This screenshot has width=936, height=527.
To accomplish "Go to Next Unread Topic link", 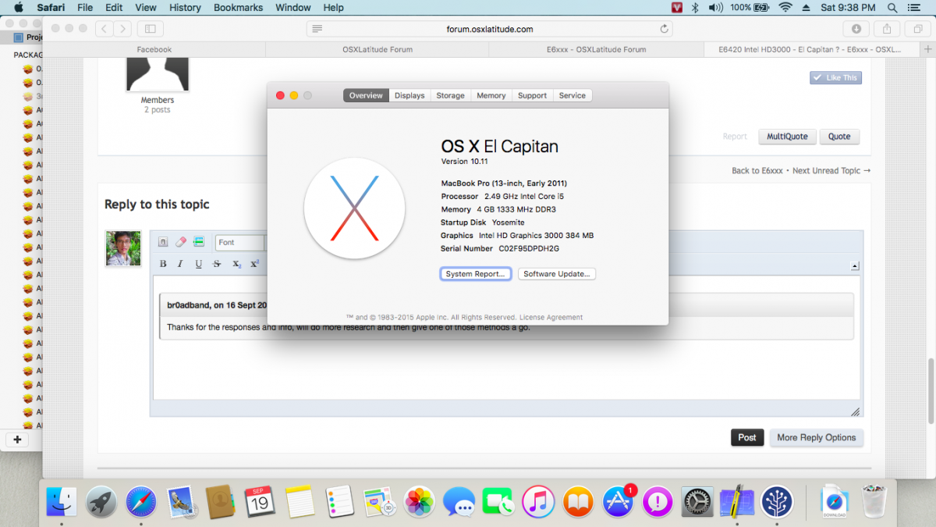I will click(831, 170).
